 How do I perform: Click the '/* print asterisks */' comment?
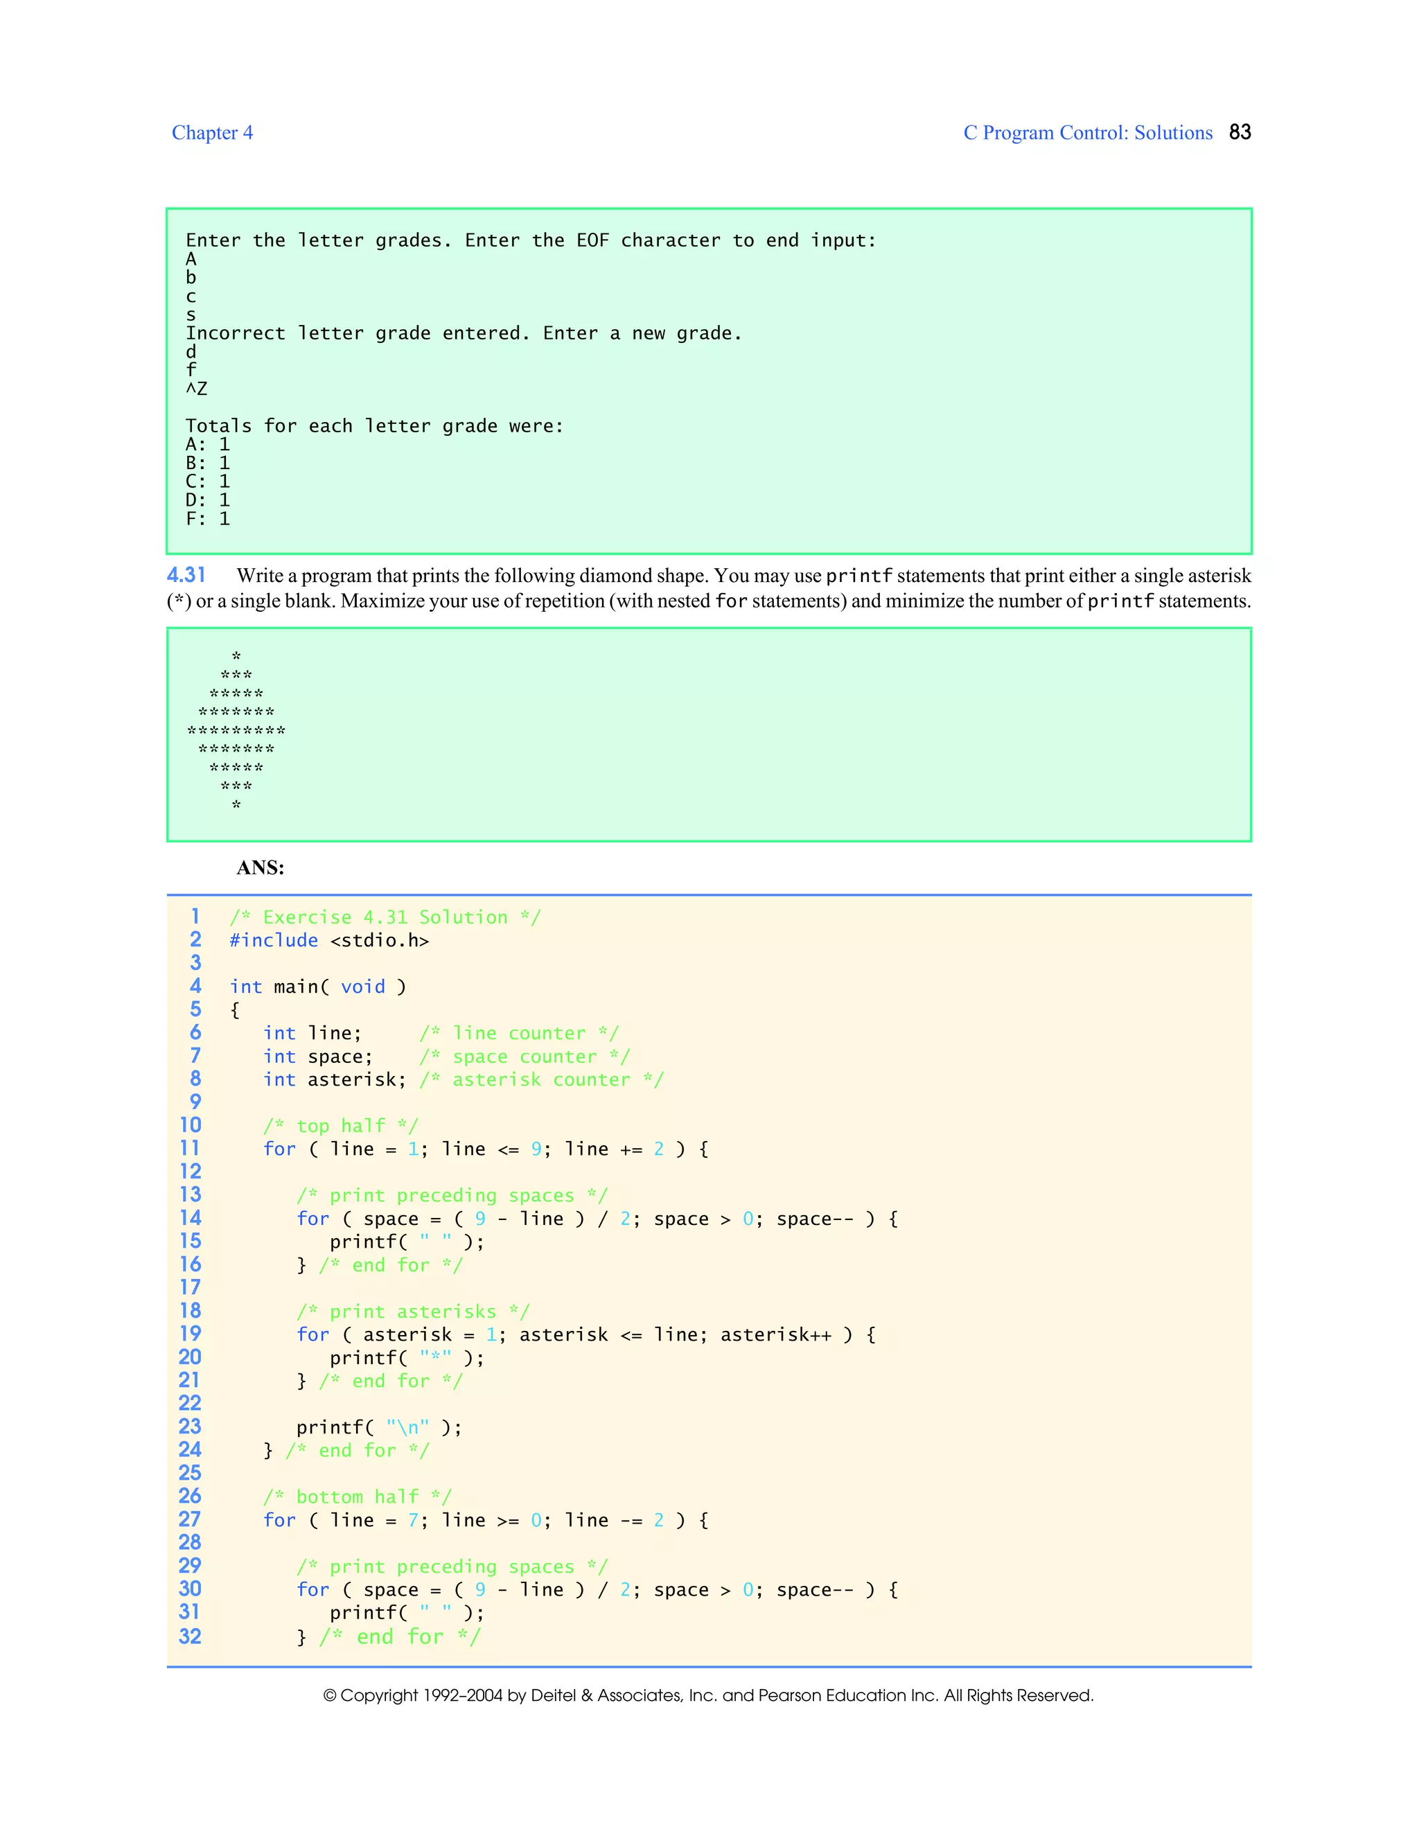tap(413, 1312)
